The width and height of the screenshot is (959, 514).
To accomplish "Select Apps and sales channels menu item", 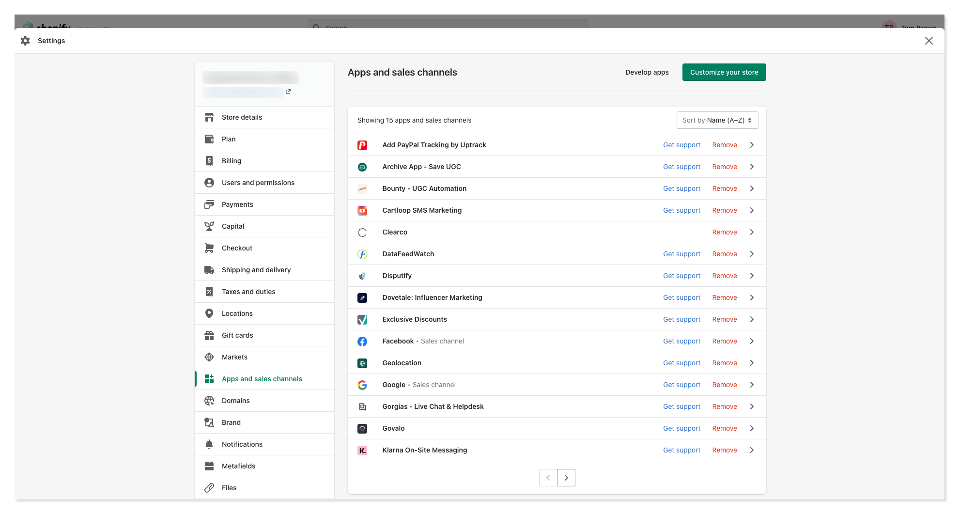I will tap(264, 379).
